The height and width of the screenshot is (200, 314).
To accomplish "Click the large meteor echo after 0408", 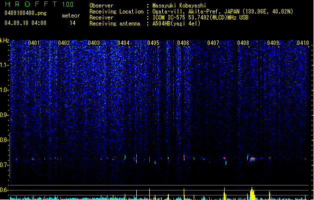I will click(x=252, y=159).
